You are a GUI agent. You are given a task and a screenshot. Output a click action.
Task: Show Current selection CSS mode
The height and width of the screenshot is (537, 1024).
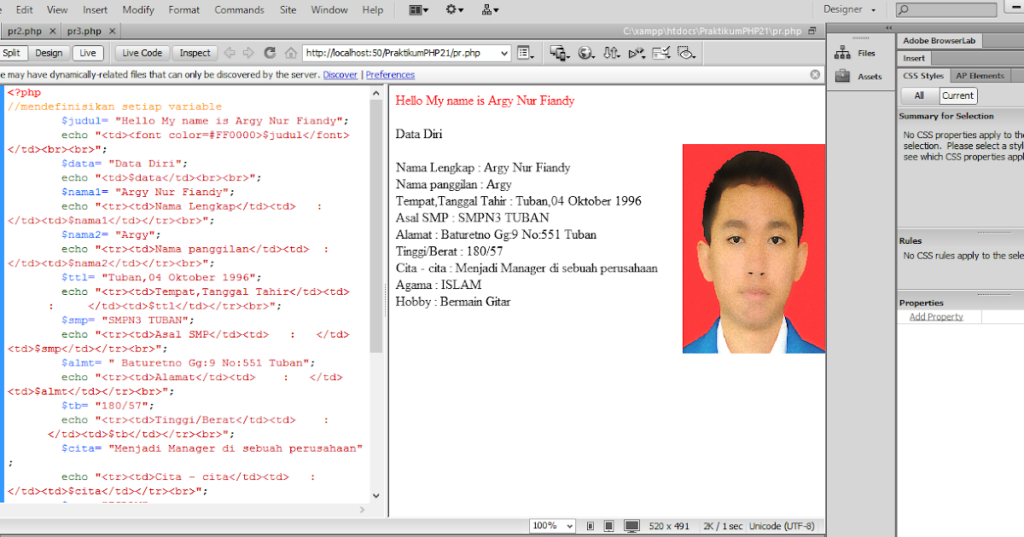point(958,95)
